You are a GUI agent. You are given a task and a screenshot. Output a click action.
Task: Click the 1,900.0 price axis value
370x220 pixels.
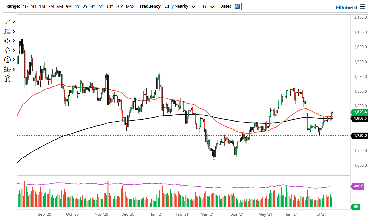pyautogui.click(x=360, y=92)
